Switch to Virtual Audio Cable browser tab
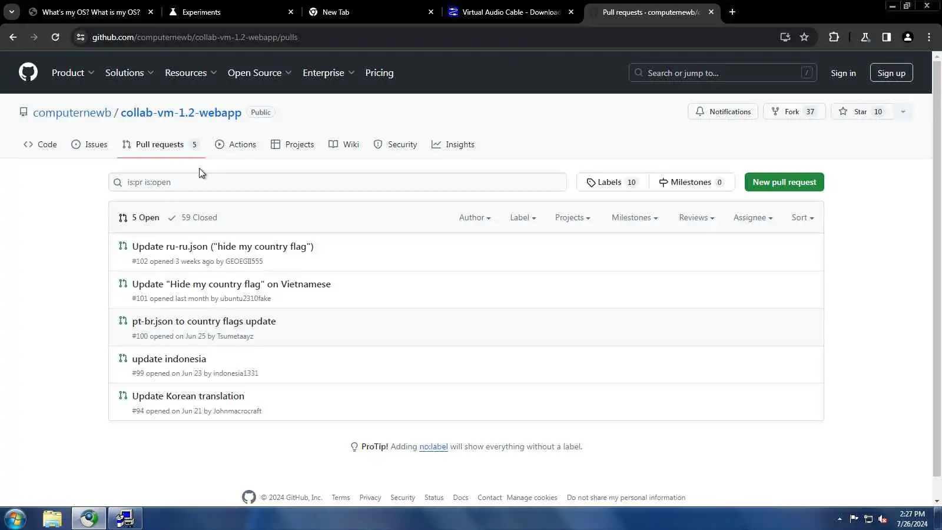942x530 pixels. [511, 12]
